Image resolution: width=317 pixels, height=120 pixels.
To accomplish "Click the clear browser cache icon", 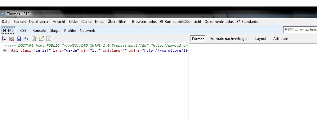I will pyautogui.click(x=11, y=39).
